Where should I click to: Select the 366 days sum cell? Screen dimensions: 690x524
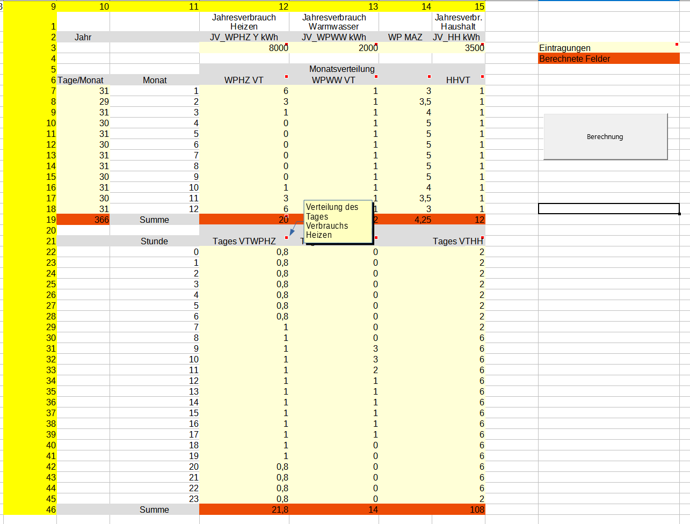click(83, 220)
